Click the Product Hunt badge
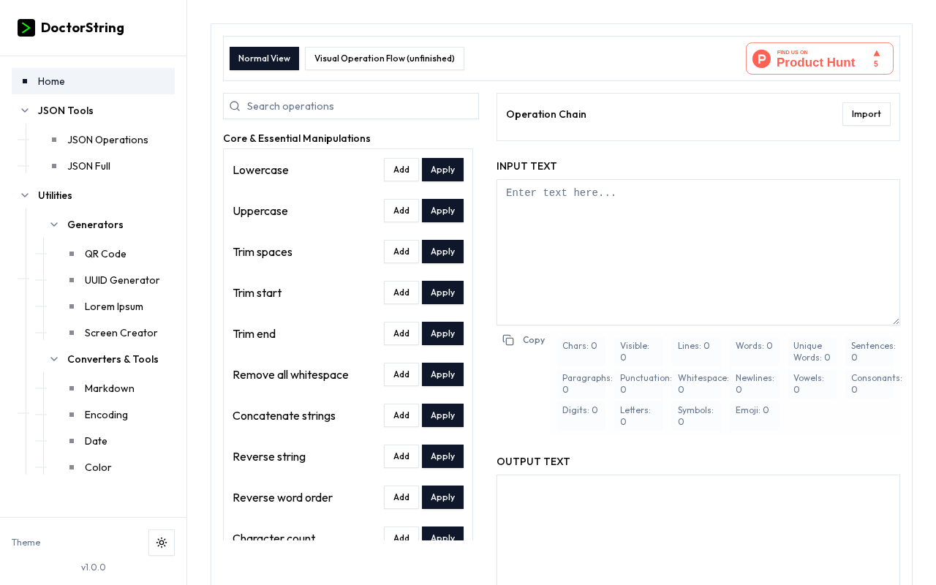This screenshot has height=585, width=936. [x=820, y=58]
